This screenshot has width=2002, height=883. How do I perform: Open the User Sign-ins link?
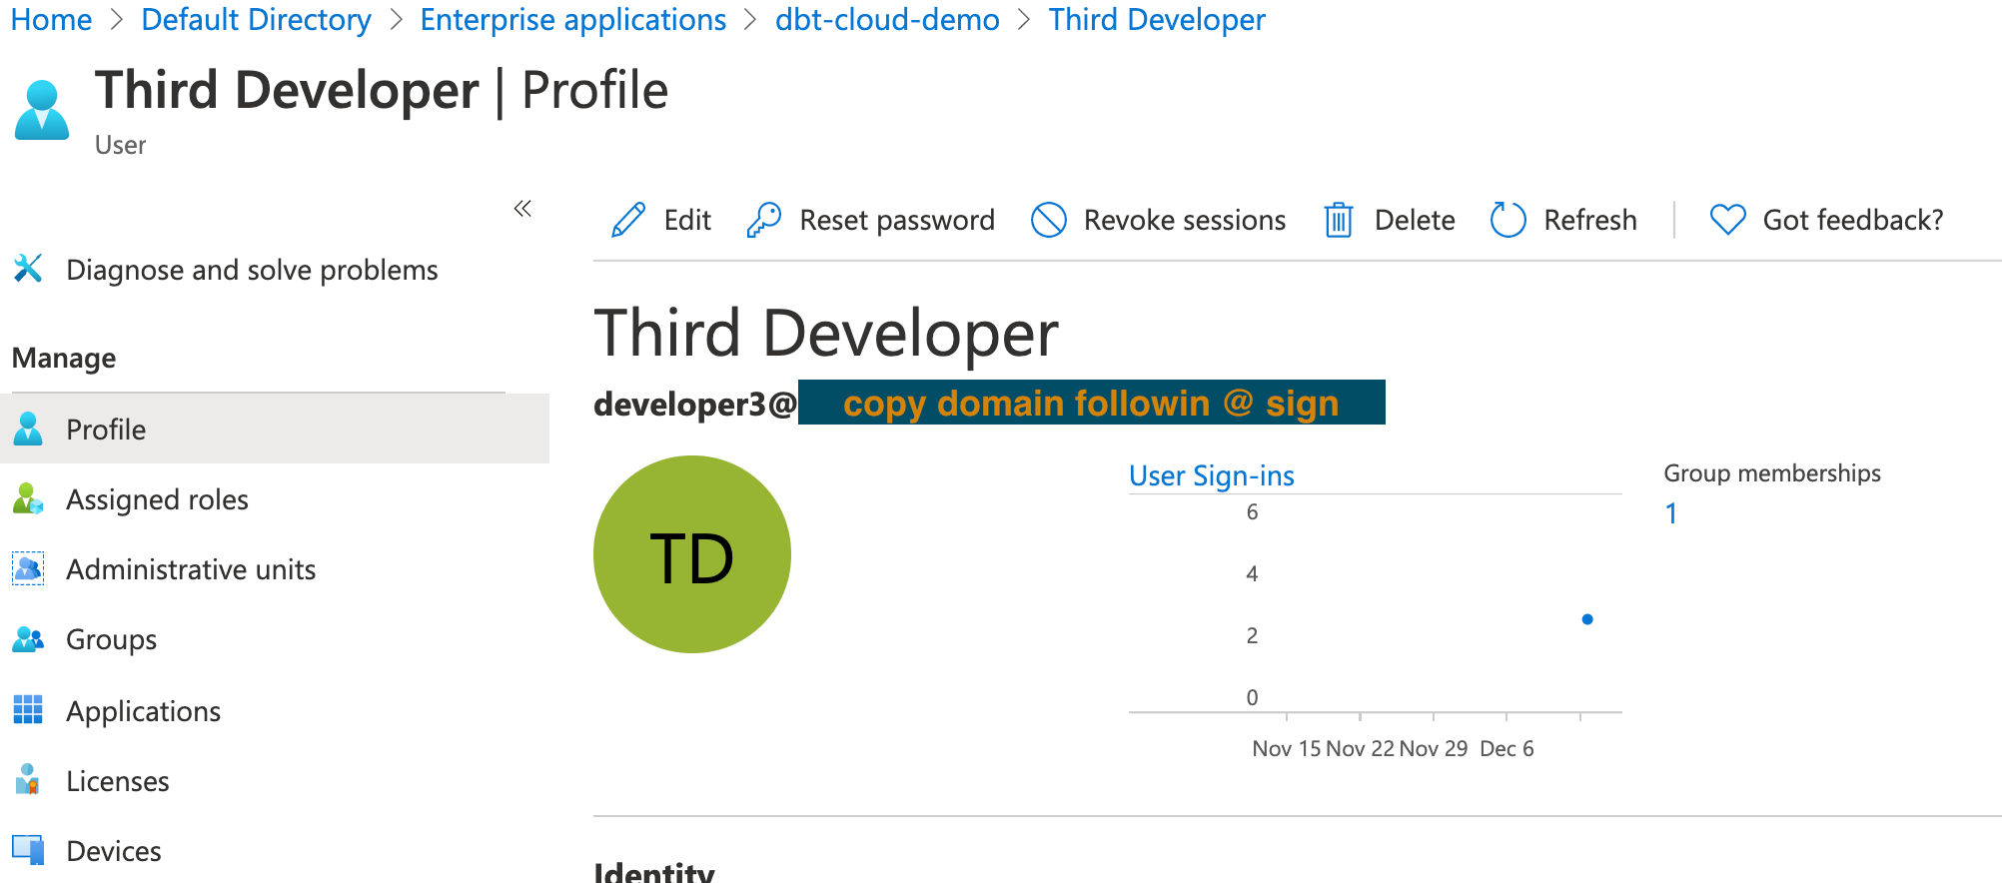(x=1211, y=475)
